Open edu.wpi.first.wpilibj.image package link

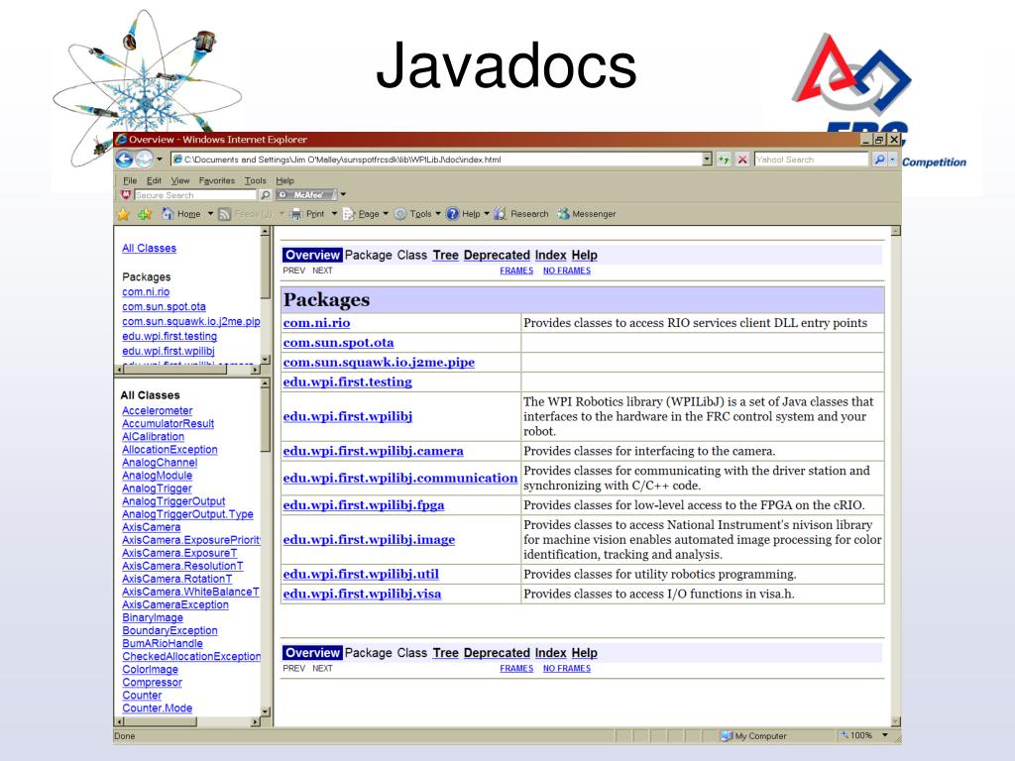coord(369,539)
